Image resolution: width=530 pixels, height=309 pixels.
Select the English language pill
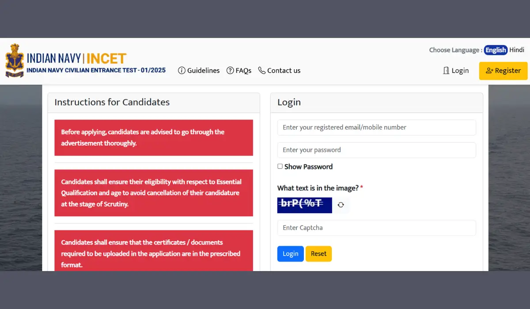click(496, 50)
